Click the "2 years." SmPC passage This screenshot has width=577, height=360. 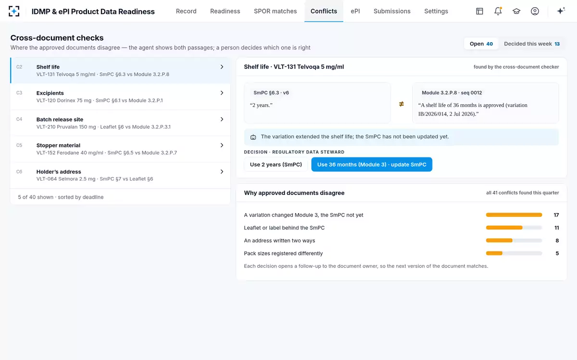click(x=261, y=105)
